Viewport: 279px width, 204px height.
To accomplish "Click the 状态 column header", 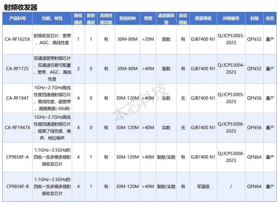I will 270,18.
